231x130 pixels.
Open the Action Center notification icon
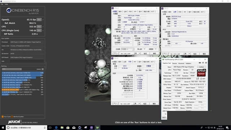coord(227,127)
